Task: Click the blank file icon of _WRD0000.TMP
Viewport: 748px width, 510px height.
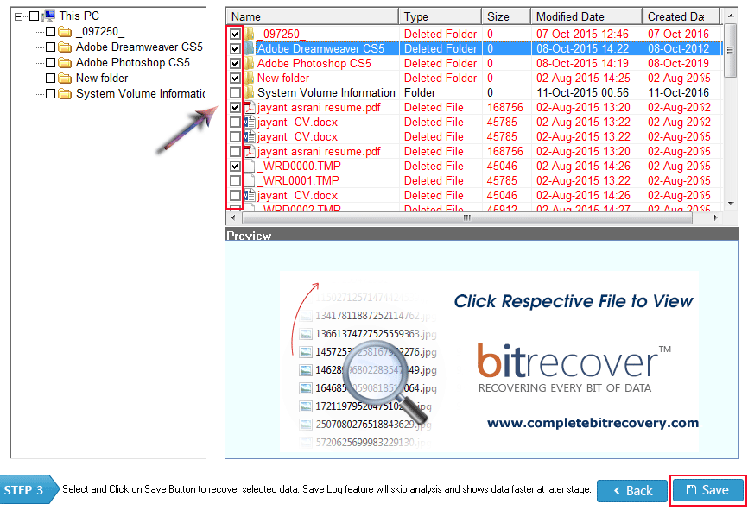Action: click(250, 166)
